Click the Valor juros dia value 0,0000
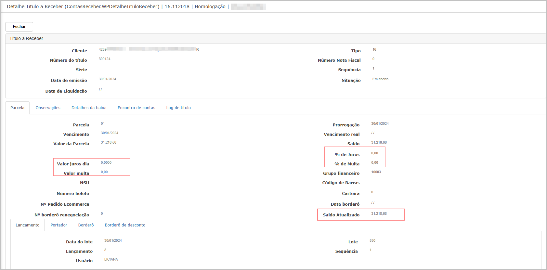Screen dimensions: 547x270 point(106,163)
